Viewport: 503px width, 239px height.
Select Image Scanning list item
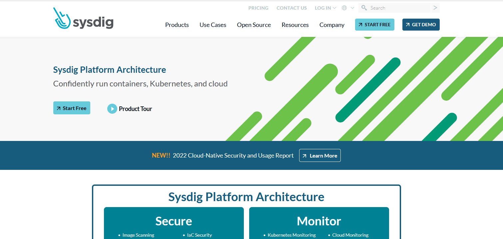coord(138,235)
